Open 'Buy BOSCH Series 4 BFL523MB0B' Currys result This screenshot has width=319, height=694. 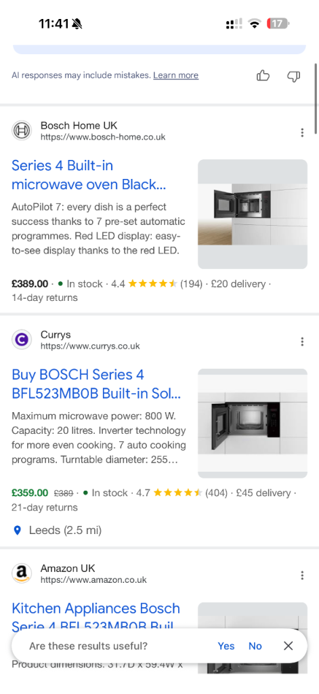(96, 384)
